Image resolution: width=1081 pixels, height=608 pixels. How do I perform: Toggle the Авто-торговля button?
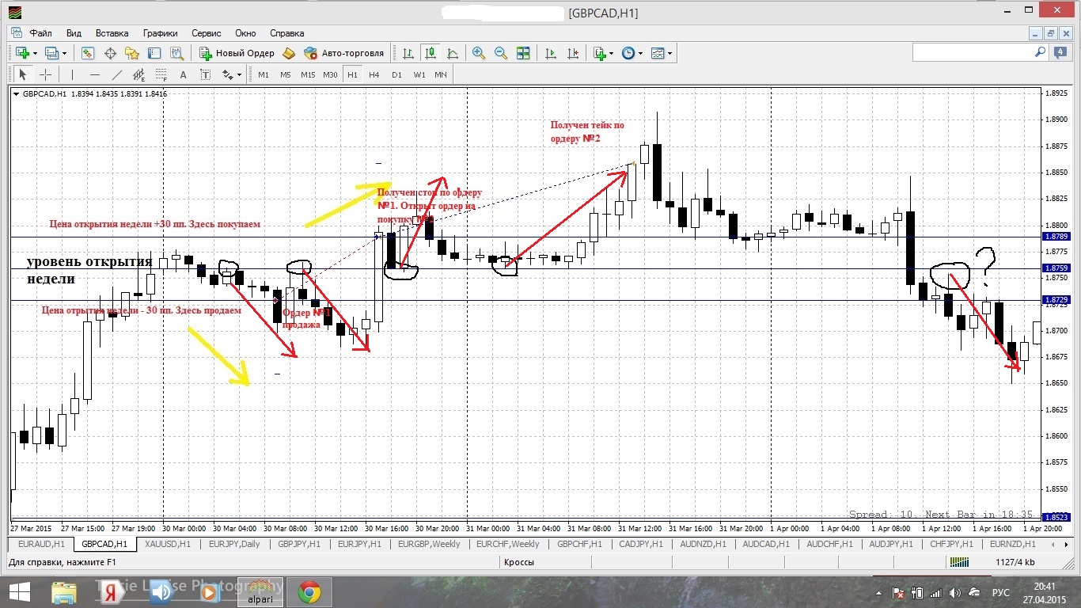345,53
